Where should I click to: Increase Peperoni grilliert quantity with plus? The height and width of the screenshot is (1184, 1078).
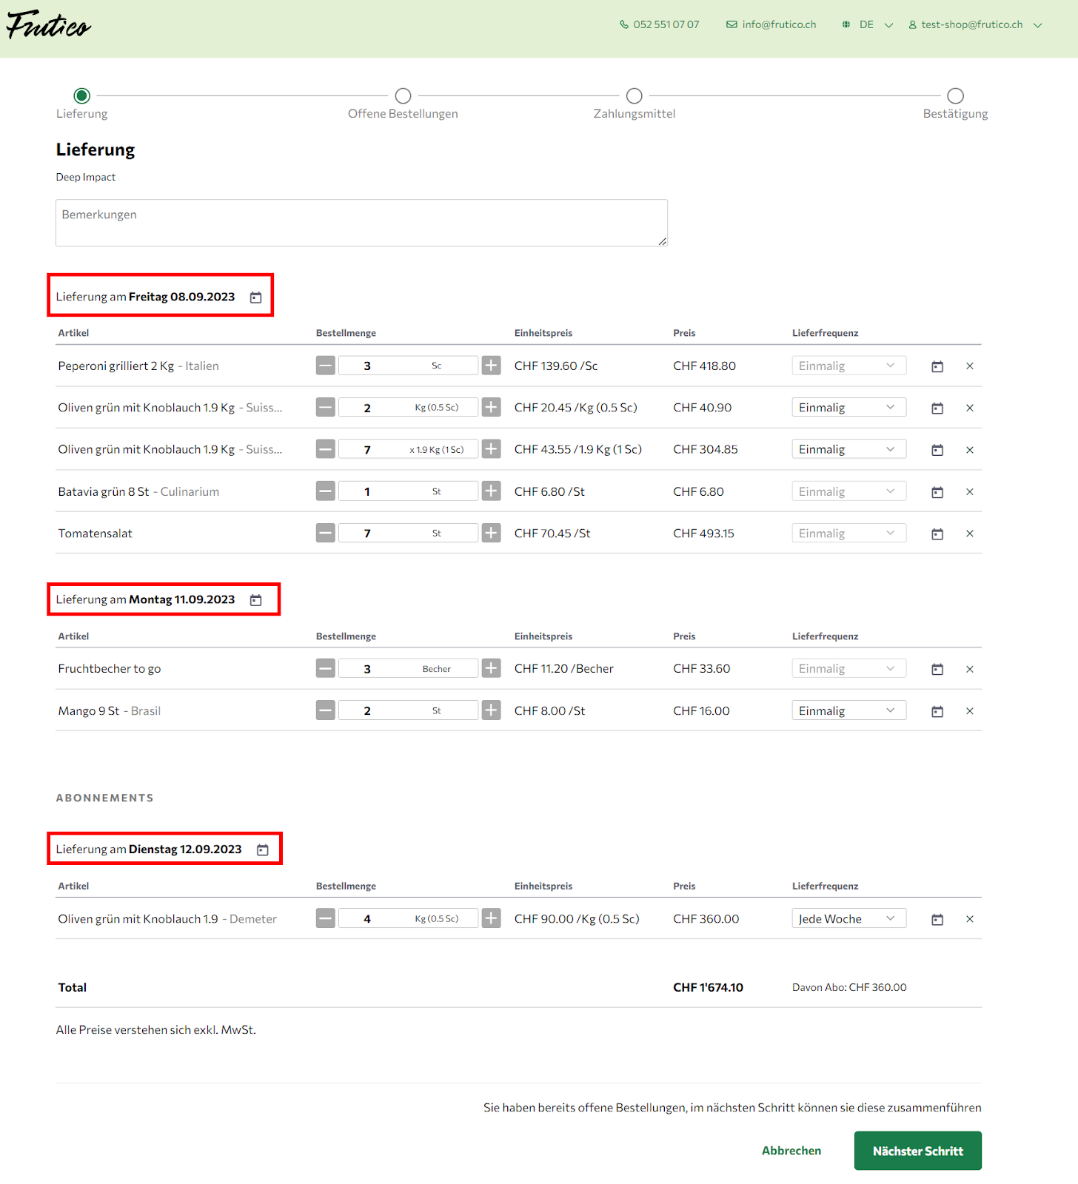(491, 366)
